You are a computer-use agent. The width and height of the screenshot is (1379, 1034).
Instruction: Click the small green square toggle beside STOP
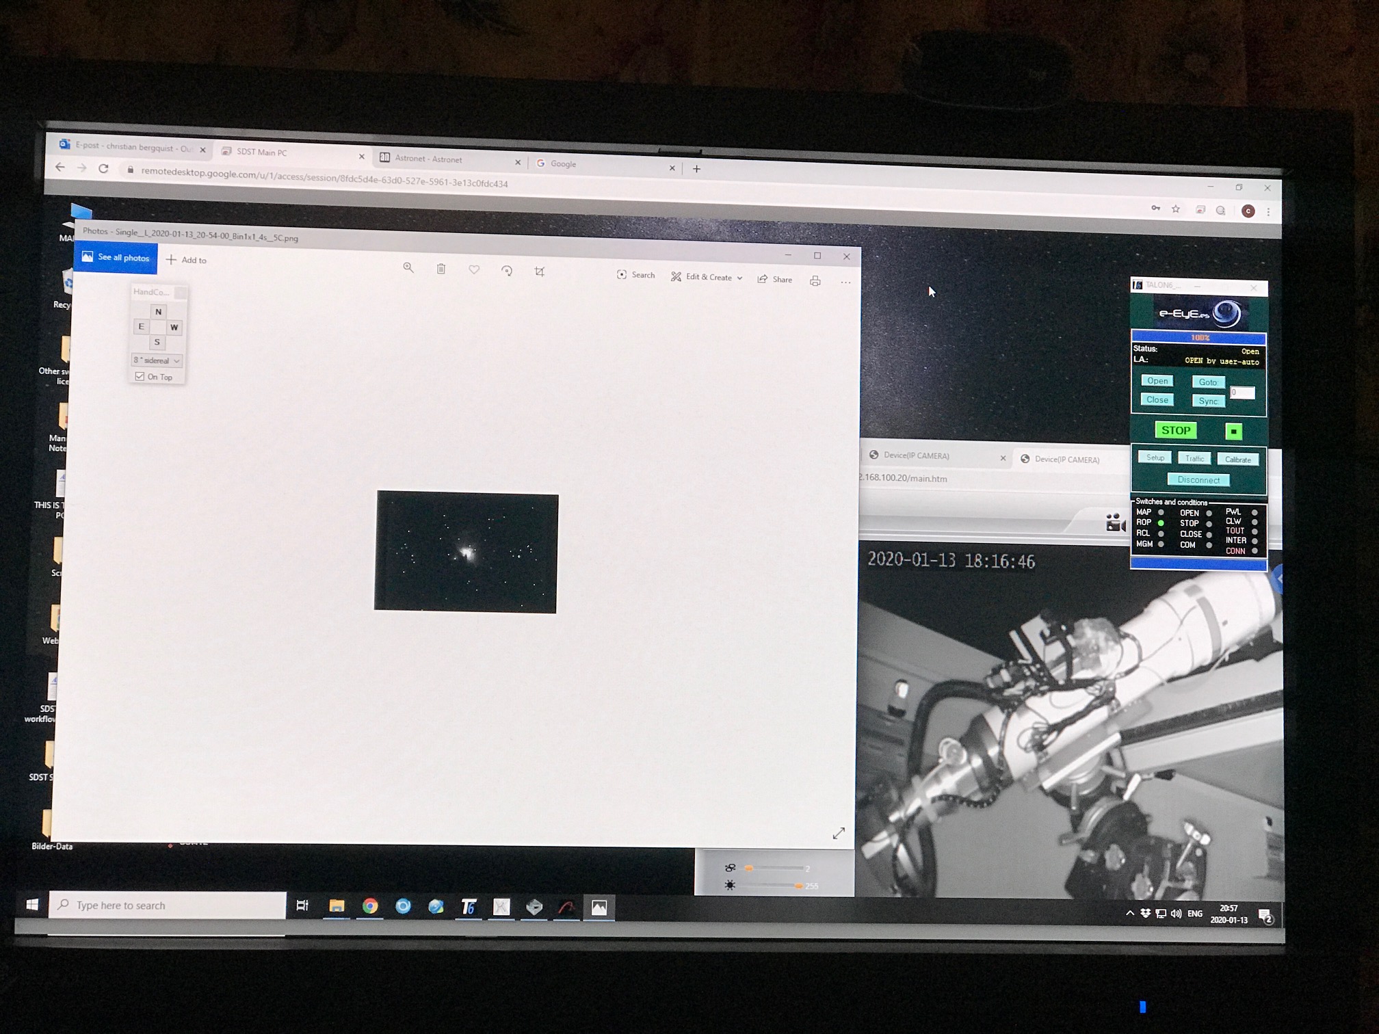click(1233, 432)
